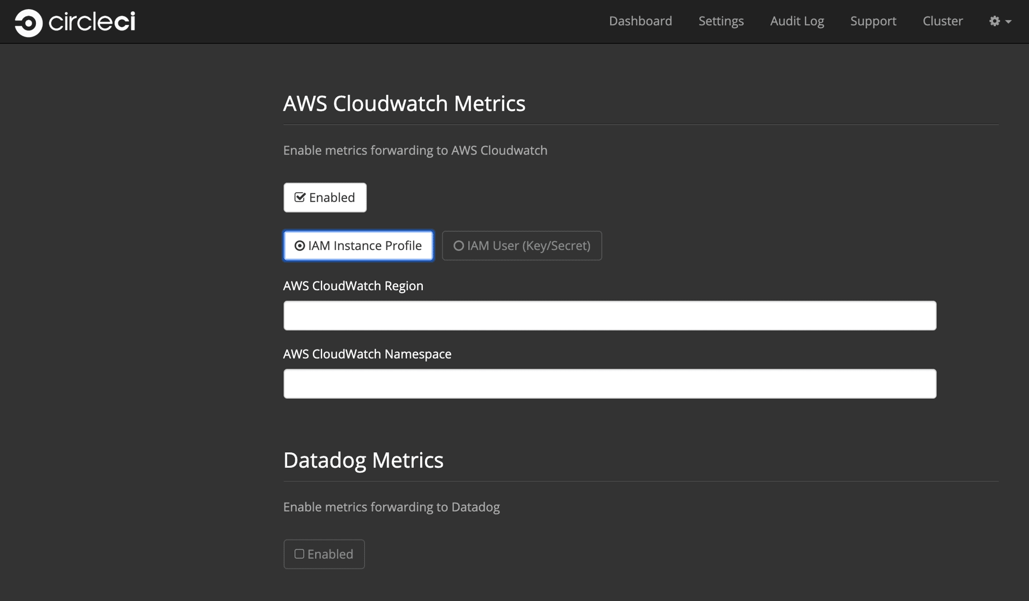The width and height of the screenshot is (1029, 601).
Task: Open the Support nav link
Action: 873,21
